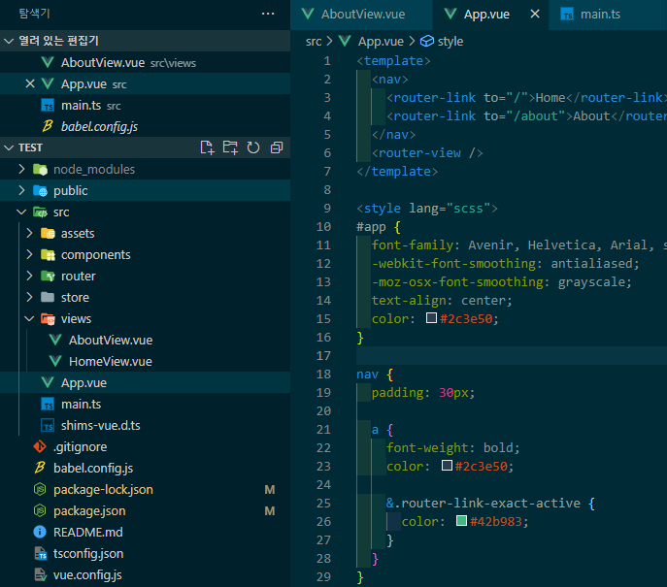Select App.vue in the src tree
667x587 pixels.
pyautogui.click(x=145, y=382)
